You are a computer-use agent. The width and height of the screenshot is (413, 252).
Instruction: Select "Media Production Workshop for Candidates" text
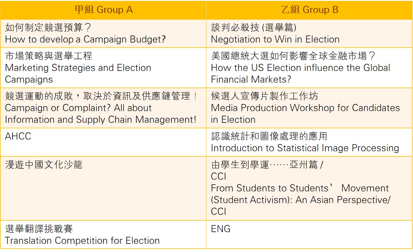pos(305,108)
